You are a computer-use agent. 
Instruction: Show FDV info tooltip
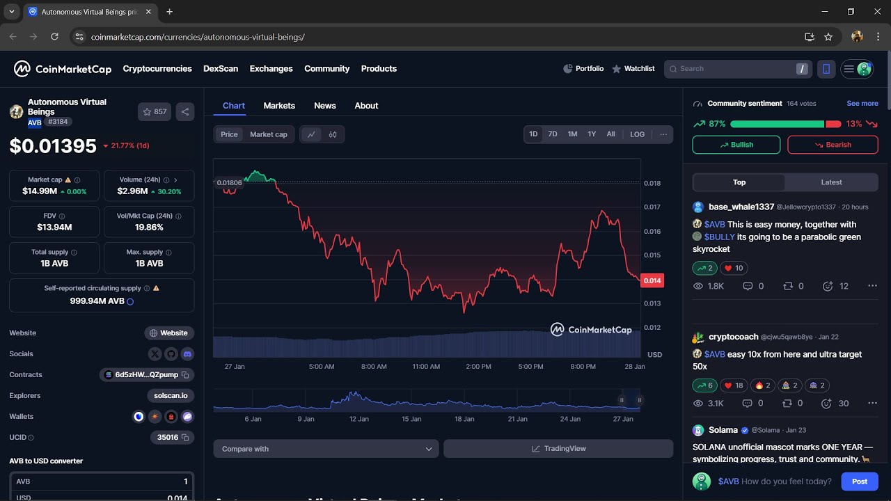[62, 216]
